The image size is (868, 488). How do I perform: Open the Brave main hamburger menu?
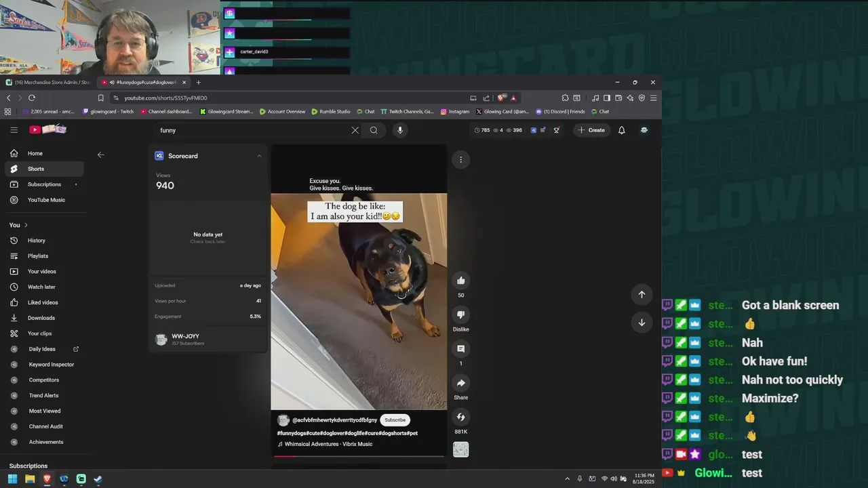tap(653, 98)
